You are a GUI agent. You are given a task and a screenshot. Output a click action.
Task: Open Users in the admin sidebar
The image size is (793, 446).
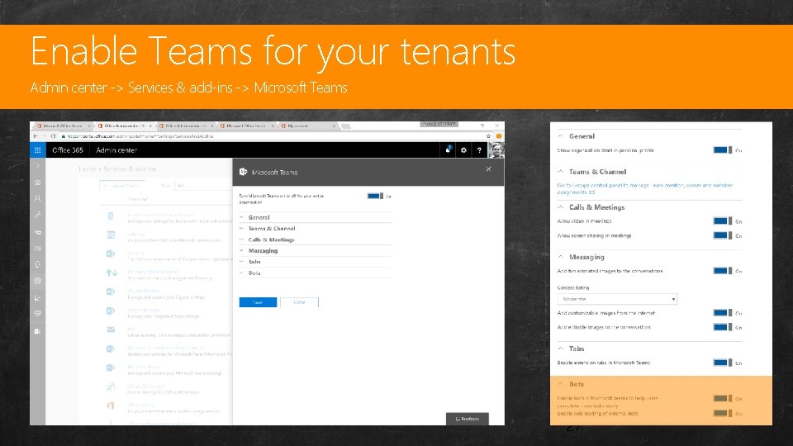[37, 199]
